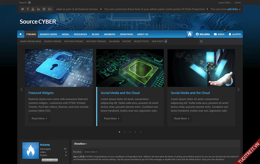The image size is (260, 164).
Task: Select the first carousel pagination dot
Action: (x=119, y=132)
